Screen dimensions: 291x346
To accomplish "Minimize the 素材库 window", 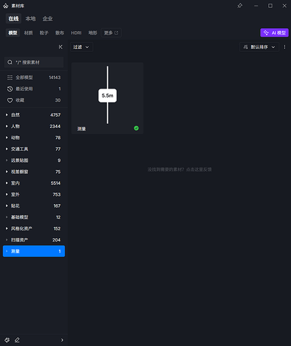I will (x=256, y=6).
